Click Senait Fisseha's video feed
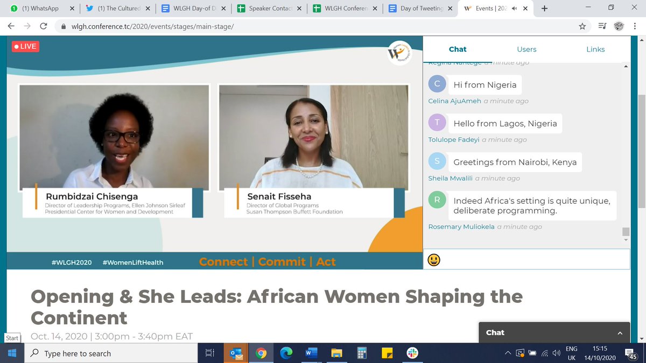Image resolution: width=646 pixels, height=363 pixels. tap(313, 137)
